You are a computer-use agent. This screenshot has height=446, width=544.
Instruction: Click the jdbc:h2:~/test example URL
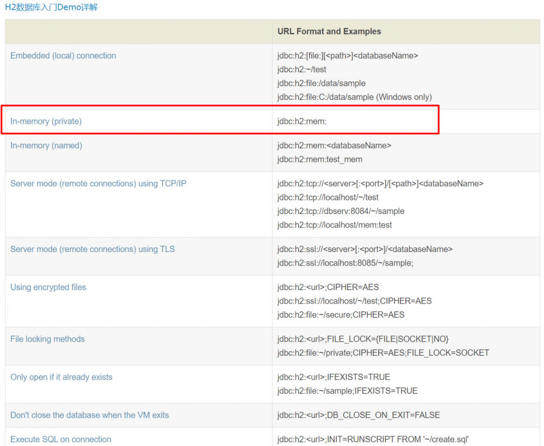(x=302, y=70)
